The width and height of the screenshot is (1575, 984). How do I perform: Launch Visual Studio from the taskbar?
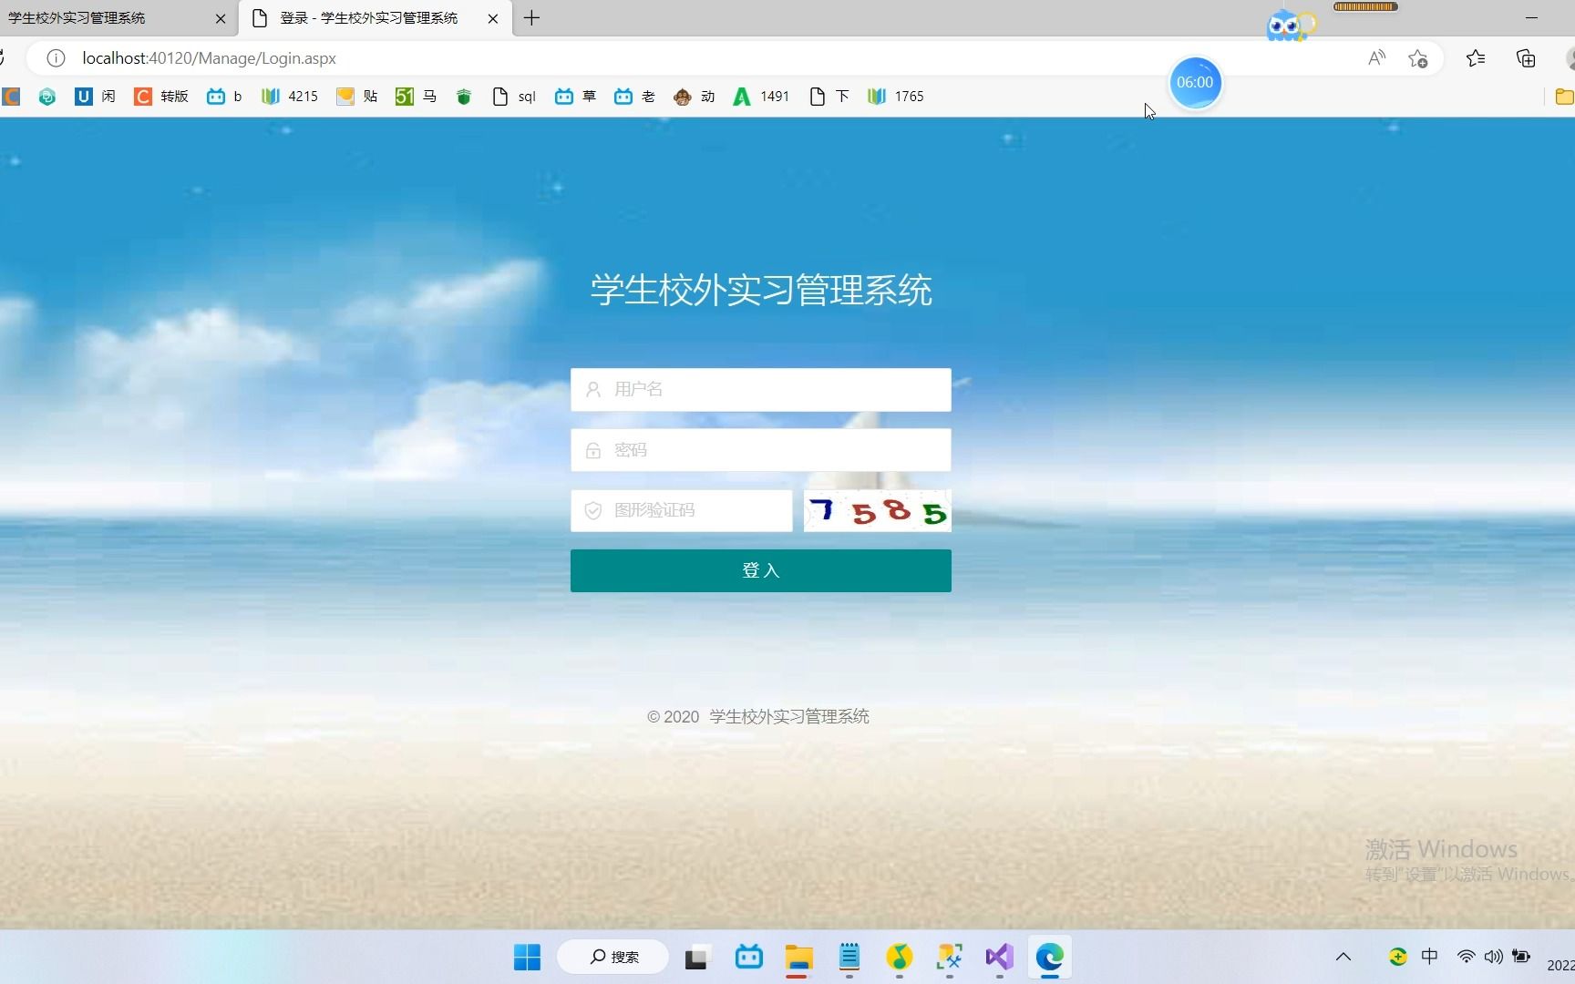[x=999, y=958]
